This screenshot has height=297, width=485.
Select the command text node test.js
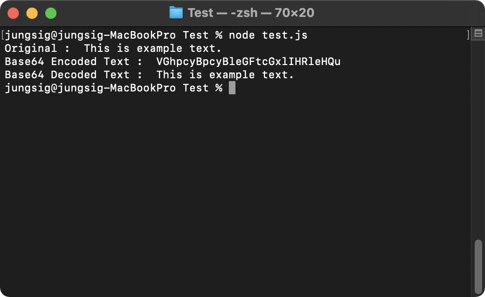(x=268, y=35)
